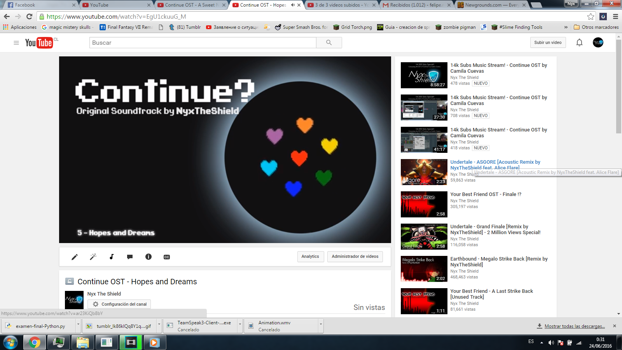Image resolution: width=622 pixels, height=350 pixels.
Task: Open the account avatar menu
Action: [x=598, y=42]
